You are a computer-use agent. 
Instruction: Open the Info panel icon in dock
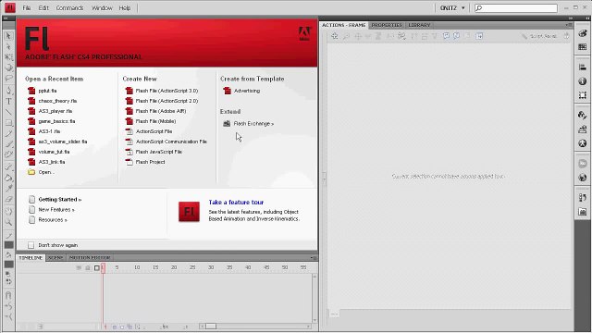[x=583, y=81]
